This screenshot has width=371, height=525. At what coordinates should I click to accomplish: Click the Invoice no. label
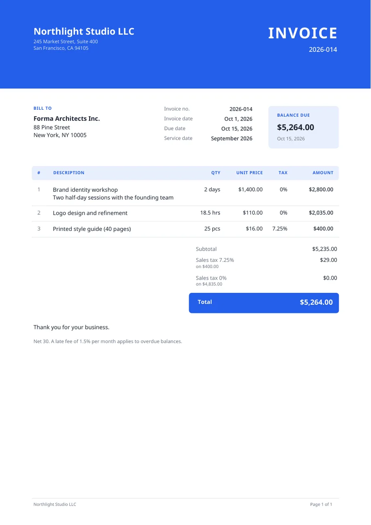[x=177, y=109]
